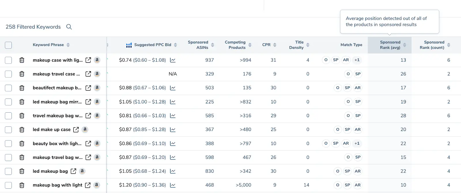This screenshot has width=461, height=193.
Task: Click Amazon icon for 'makeup bag with light'
Action: click(97, 185)
